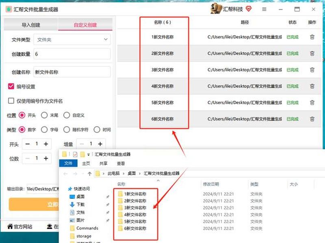Select 字母 type radio button
The image size is (325, 243).
click(x=44, y=130)
